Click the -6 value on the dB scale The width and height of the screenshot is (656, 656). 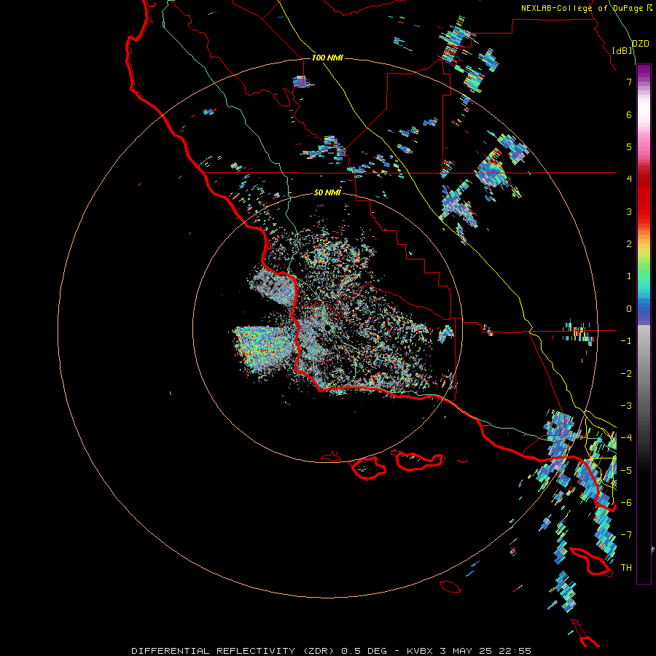(626, 503)
